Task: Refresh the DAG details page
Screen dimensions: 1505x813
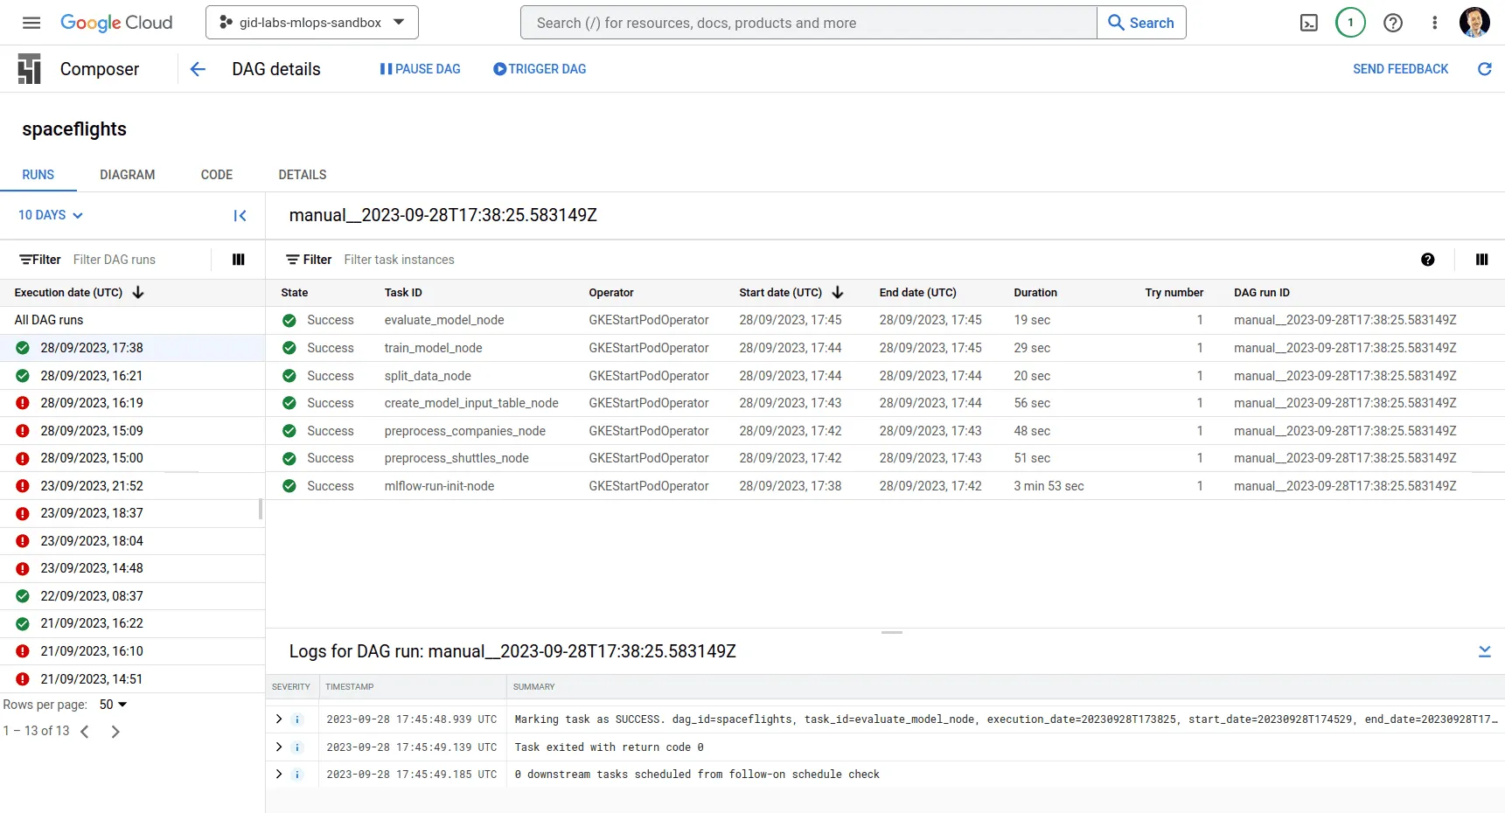Action: tap(1484, 69)
